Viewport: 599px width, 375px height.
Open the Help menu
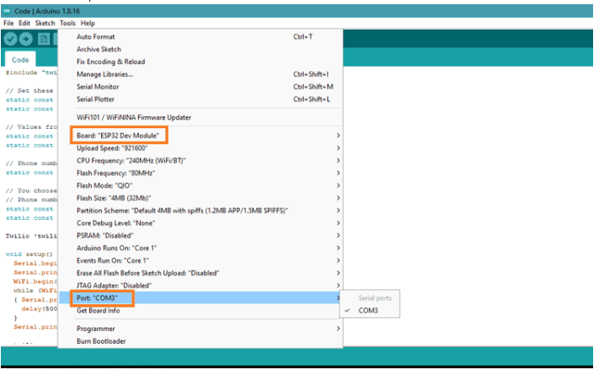point(88,23)
